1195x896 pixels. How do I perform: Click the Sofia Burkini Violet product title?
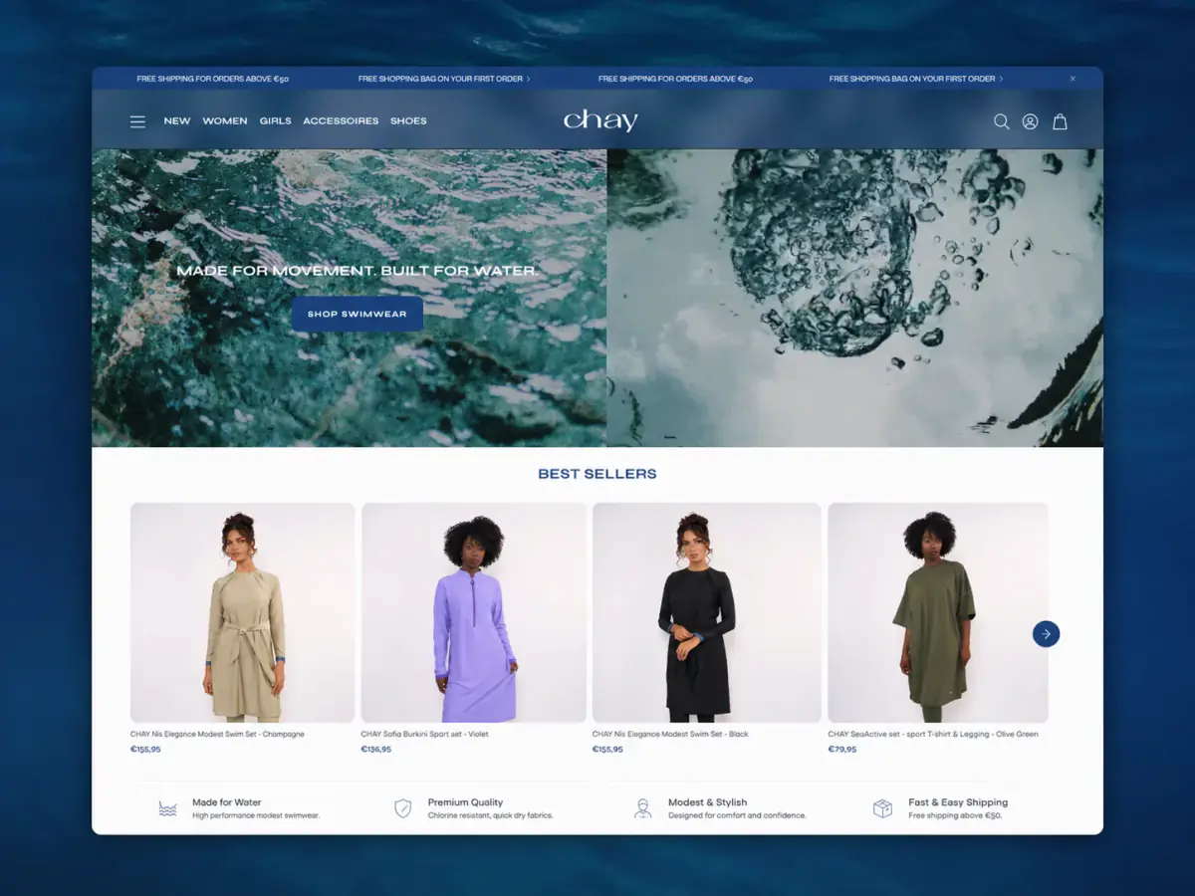(x=424, y=735)
